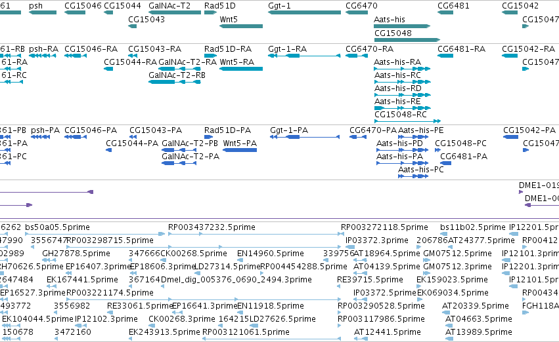This screenshot has height=342, width=559.
Task: Click the Wnt5-PA protein bar
Action: tap(240, 150)
